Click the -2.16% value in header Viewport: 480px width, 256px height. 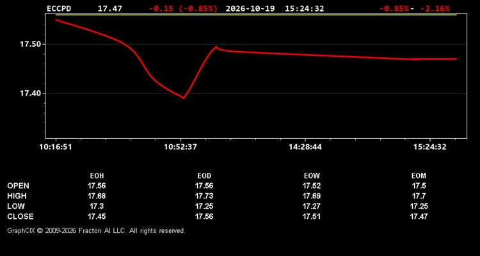point(435,8)
